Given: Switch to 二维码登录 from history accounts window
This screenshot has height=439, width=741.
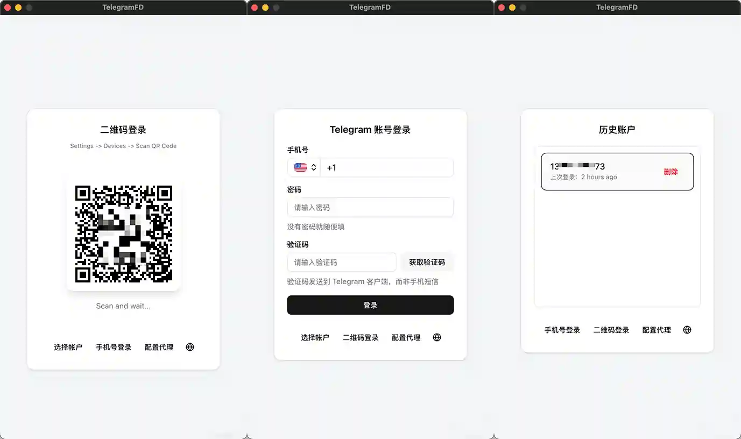Looking at the screenshot, I should click(x=611, y=330).
